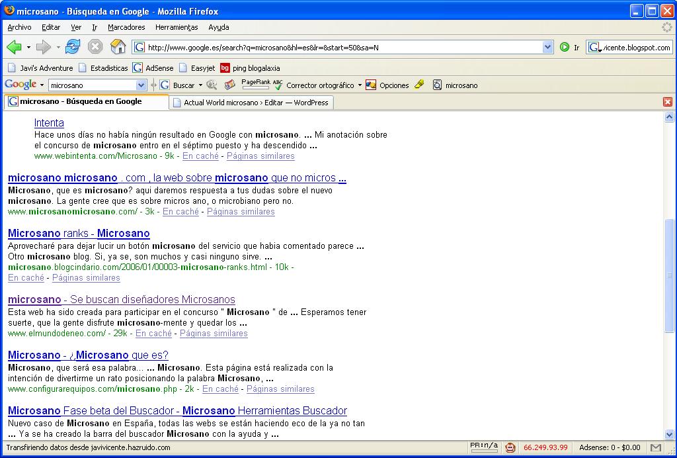The height and width of the screenshot is (458, 677).
Task: Open the Corrector ortográfico dropdown arrow
Action: click(360, 85)
